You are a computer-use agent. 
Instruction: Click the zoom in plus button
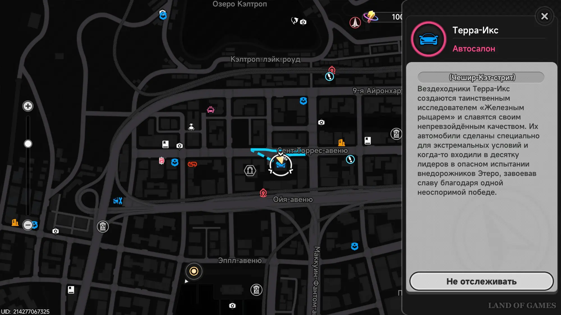(x=28, y=106)
